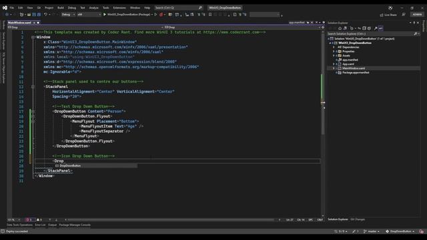
Task: Select MainWindow.xaml in Solution Explorer
Action: 354,68
